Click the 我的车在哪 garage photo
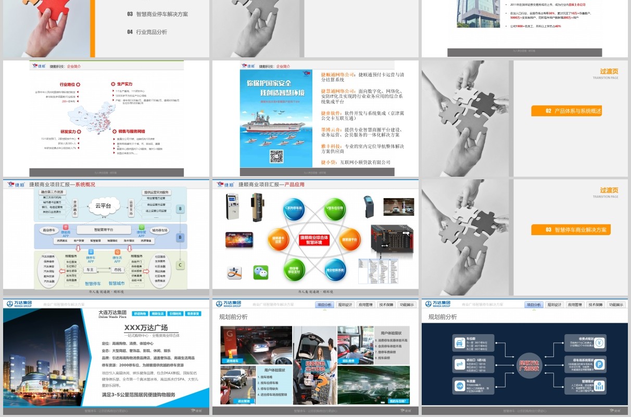This screenshot has width=631, height=417. coord(373,385)
